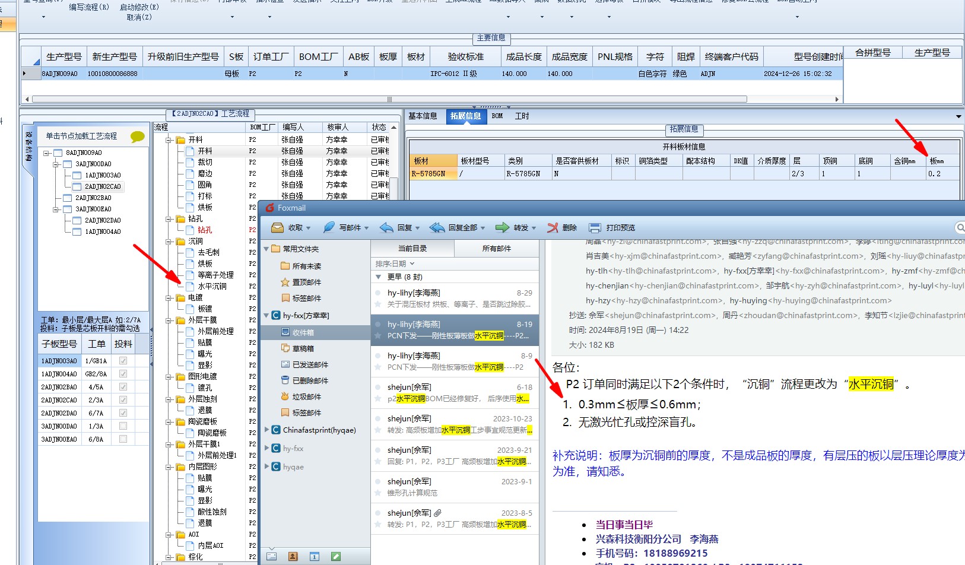Switch to the 基本信息 tab

click(x=423, y=116)
